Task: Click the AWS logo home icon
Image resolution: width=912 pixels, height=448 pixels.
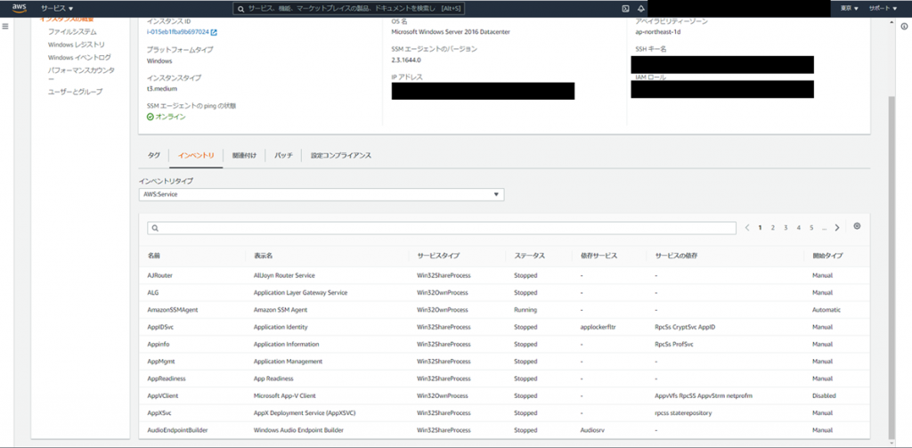Action: pyautogui.click(x=19, y=8)
